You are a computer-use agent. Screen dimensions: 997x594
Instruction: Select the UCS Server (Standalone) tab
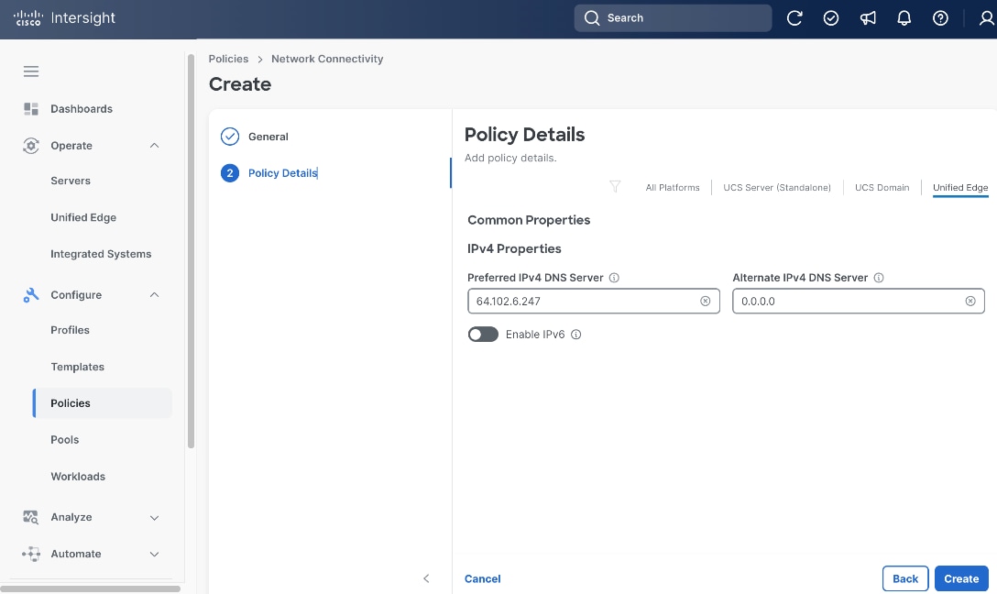point(777,188)
